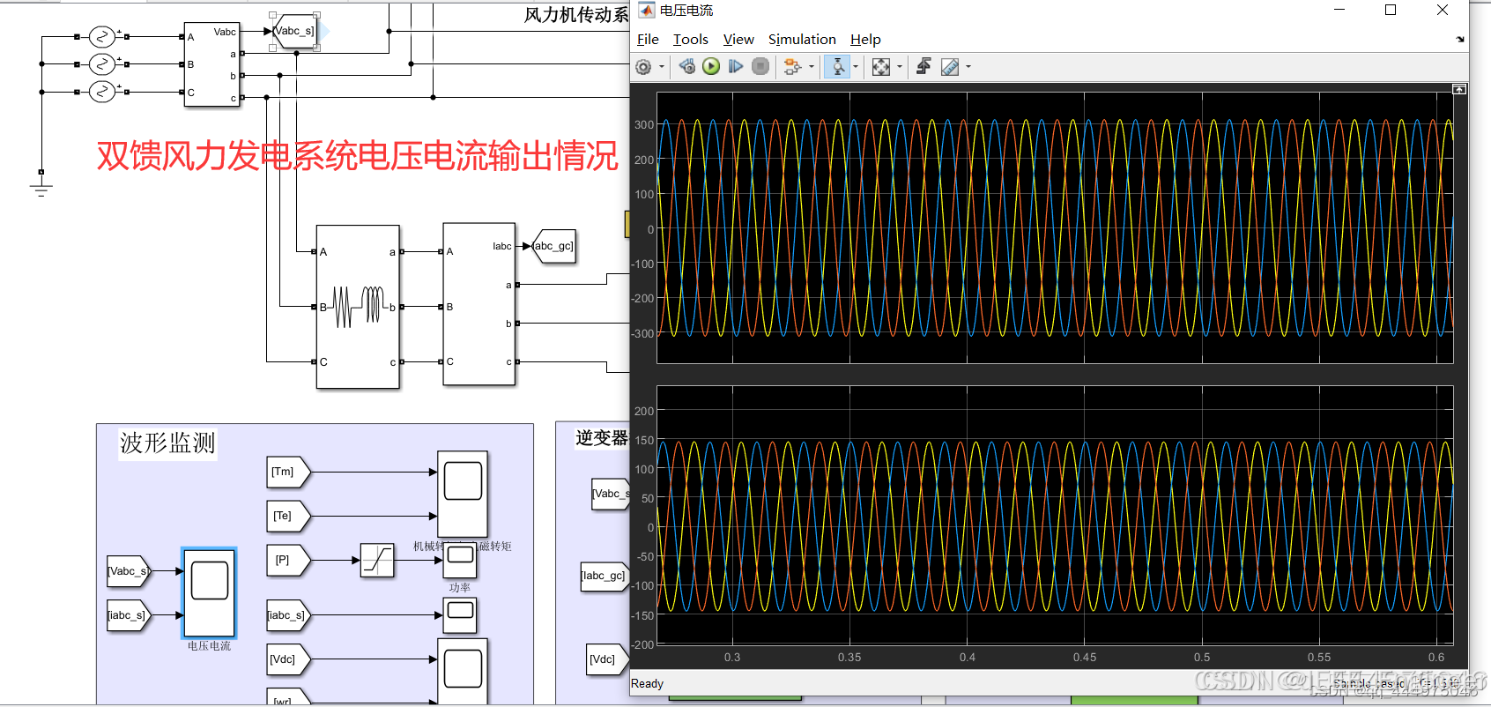1491x707 pixels.
Task: Minimize the 电压电流 scope window
Action: [1339, 11]
